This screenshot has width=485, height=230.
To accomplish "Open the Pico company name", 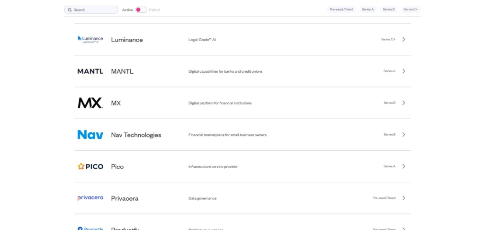I will click(x=117, y=167).
